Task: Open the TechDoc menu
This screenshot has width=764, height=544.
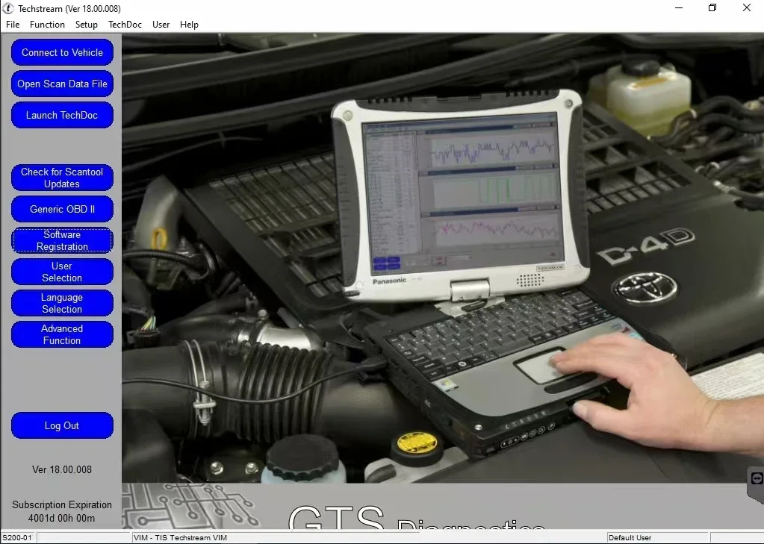Action: coord(125,25)
